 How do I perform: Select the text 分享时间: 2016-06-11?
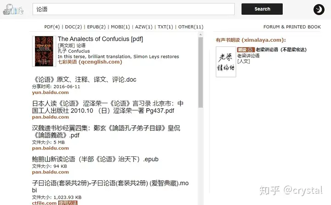pyautogui.click(x=56, y=87)
